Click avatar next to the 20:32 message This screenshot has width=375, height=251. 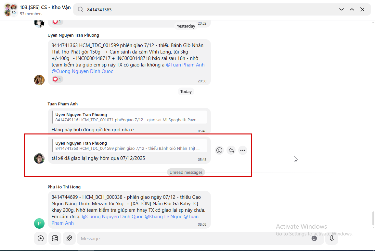pos(39,23)
